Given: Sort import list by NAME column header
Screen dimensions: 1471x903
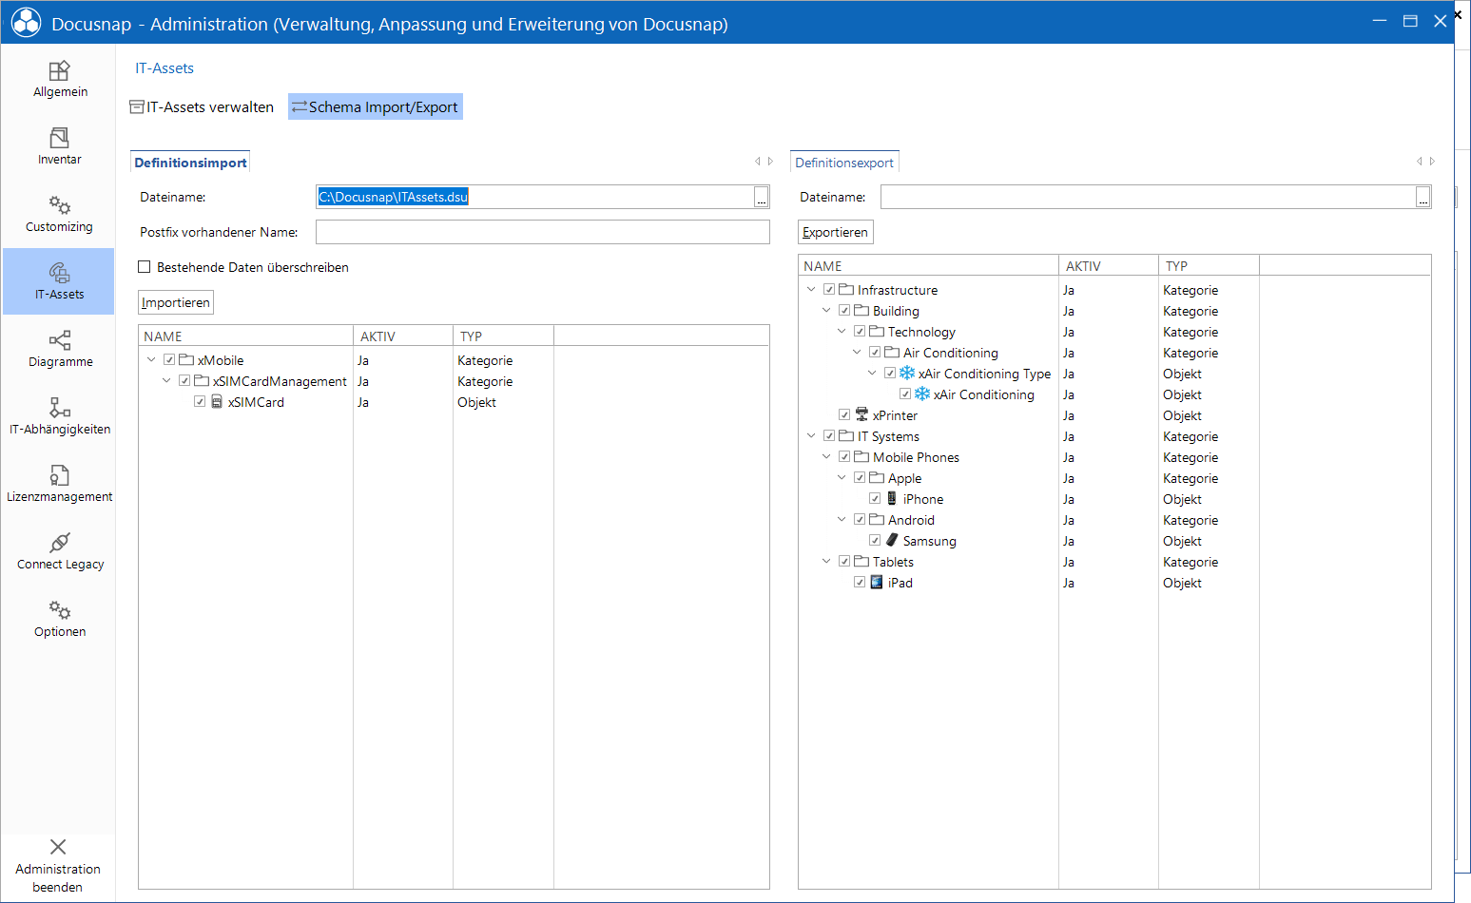Looking at the screenshot, I should (x=245, y=336).
